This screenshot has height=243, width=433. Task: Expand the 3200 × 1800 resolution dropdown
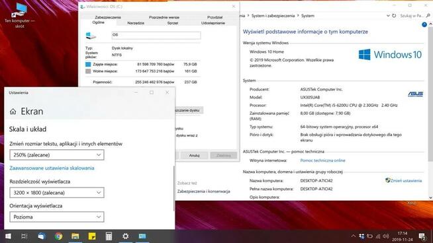(57, 193)
